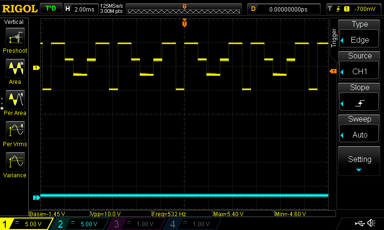
Task: Click the CH1 ground level marker
Action: [36, 68]
